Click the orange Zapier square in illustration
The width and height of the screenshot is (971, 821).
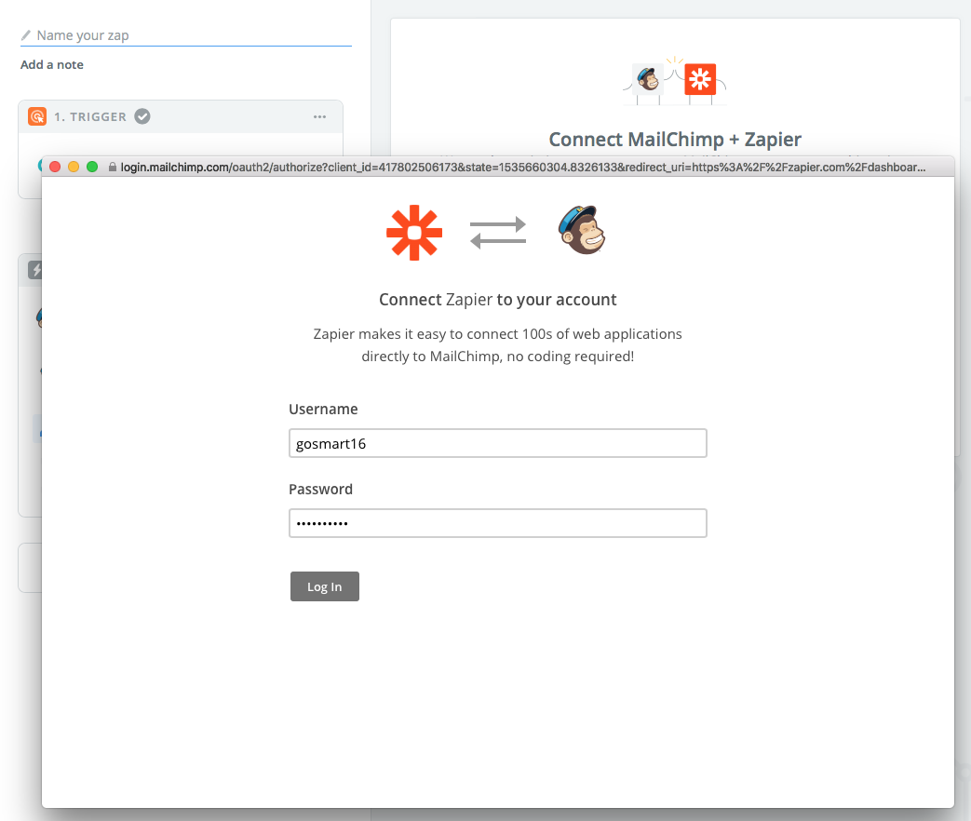[x=700, y=79]
